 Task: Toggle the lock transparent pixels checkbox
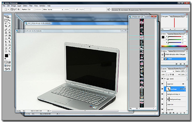166,74
